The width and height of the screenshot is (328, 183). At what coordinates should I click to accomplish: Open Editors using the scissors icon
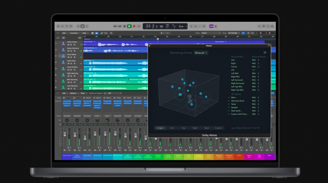coord(87,26)
